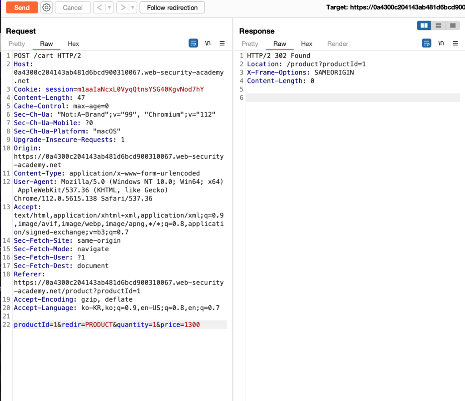The width and height of the screenshot is (465, 401).
Task: Click Accept-Language header line
Action: point(117,308)
